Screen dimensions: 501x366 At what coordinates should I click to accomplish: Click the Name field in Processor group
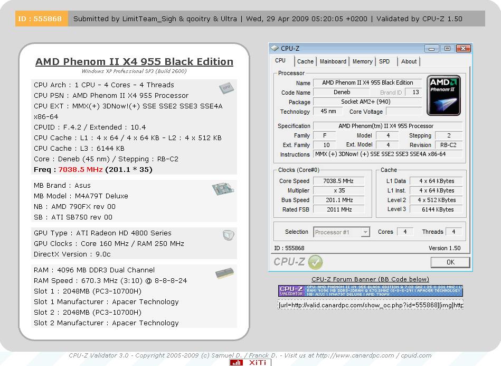367,83
